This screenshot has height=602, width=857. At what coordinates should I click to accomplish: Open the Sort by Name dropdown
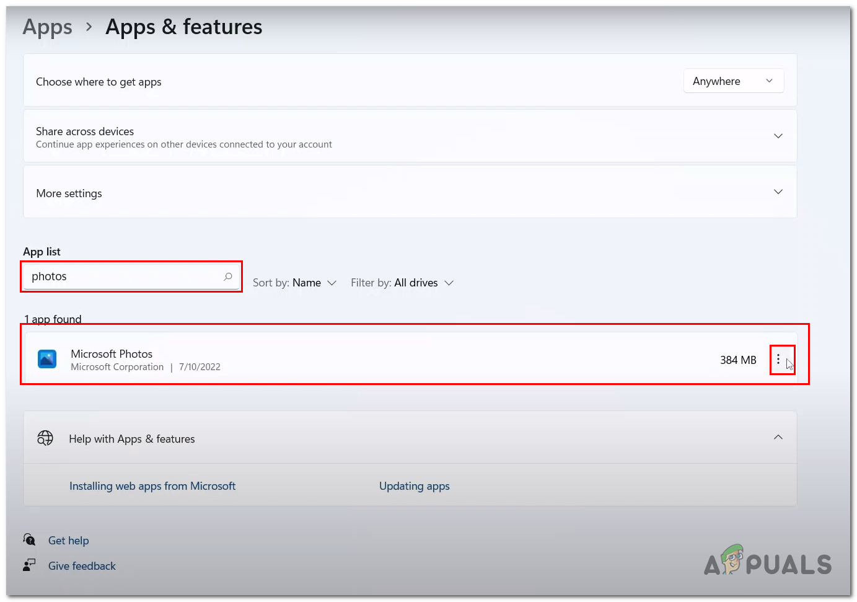coord(295,283)
